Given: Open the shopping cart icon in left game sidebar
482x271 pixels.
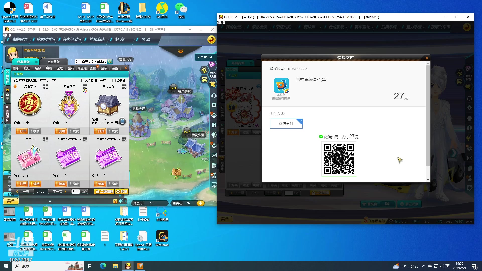Looking at the screenshot, I should point(204,80).
